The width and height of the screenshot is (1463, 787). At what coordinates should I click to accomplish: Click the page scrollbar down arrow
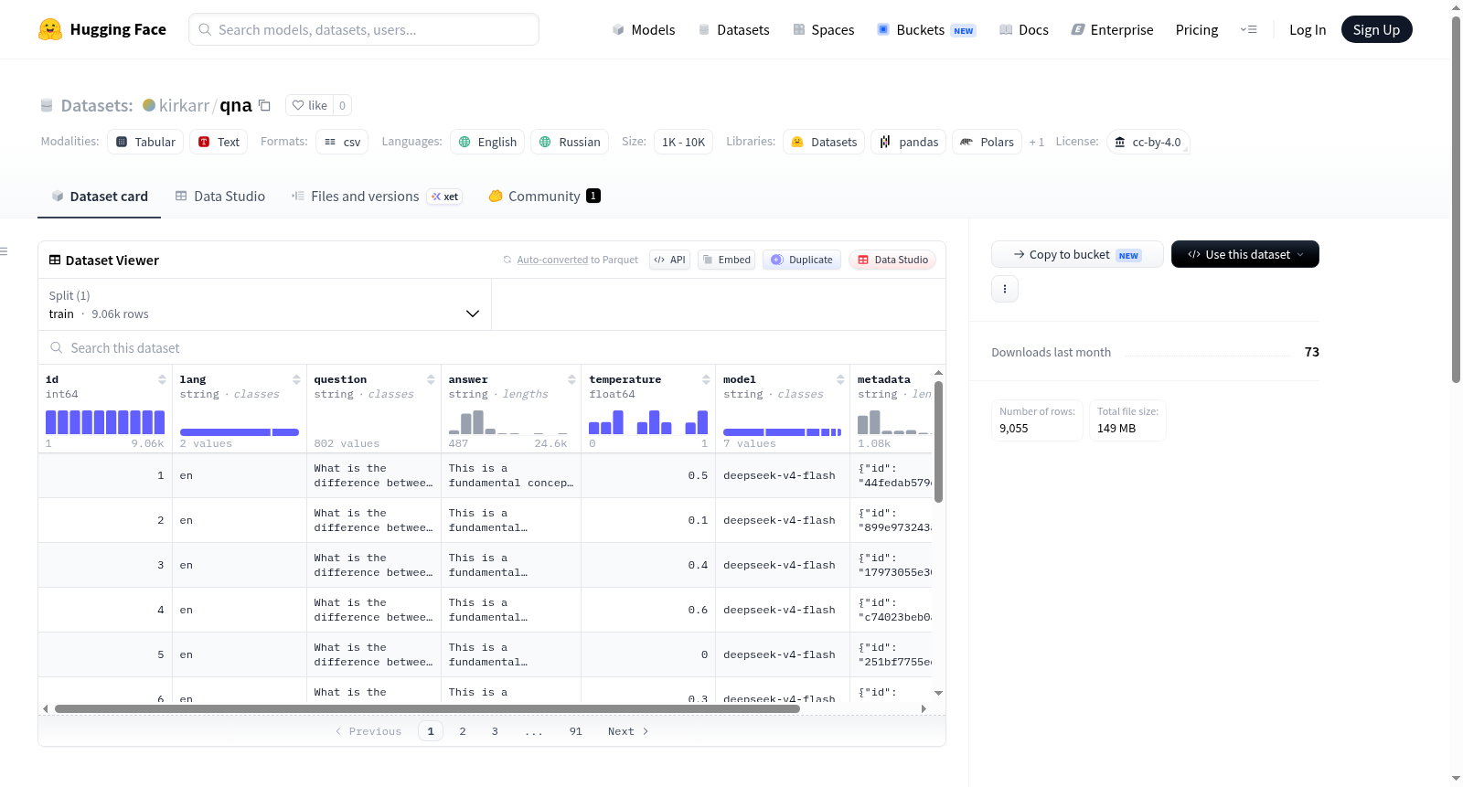[x=1456, y=779]
